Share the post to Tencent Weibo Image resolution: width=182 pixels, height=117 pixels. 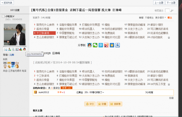click(101, 45)
